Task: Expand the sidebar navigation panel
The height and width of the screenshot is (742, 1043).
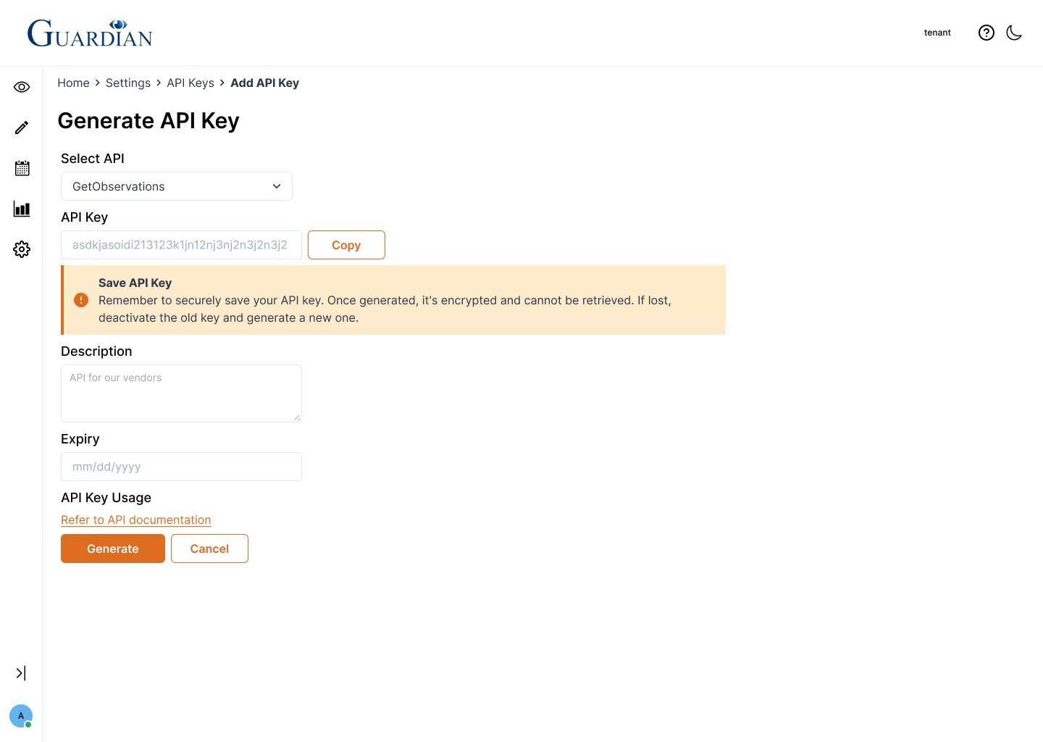Action: pyautogui.click(x=21, y=673)
